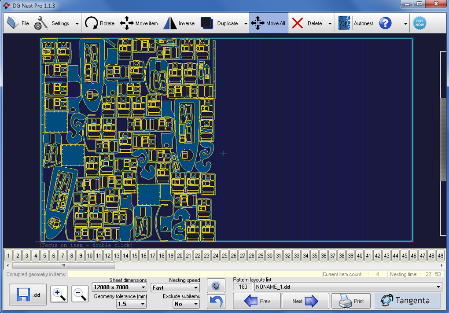Select item number 27 in item strip
This screenshot has width=449, height=313.
(x=243, y=255)
